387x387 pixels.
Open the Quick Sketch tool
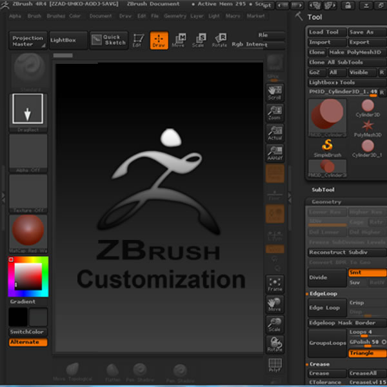[109, 40]
